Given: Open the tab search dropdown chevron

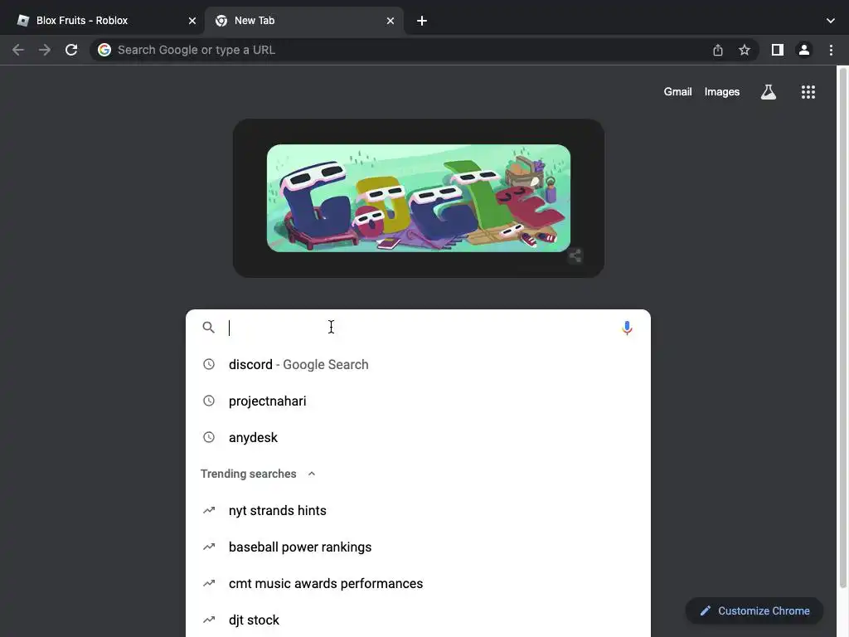Looking at the screenshot, I should point(831,21).
